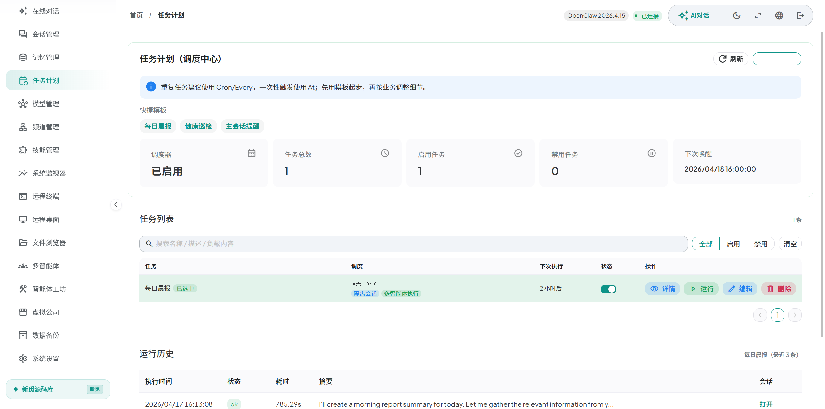Viewport: 825px width, 409px height.
Task: Apply the 健康巡检 quick template
Action: tap(198, 126)
